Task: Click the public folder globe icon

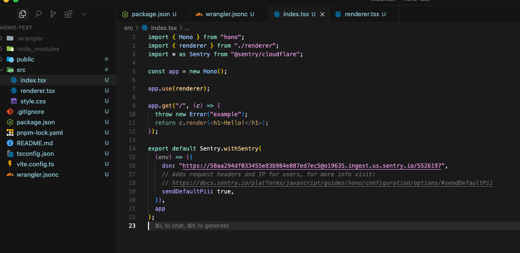Action: (x=11, y=60)
